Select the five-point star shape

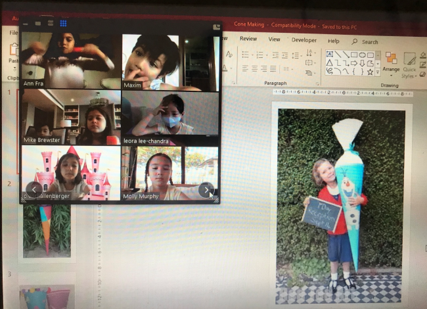click(x=370, y=72)
